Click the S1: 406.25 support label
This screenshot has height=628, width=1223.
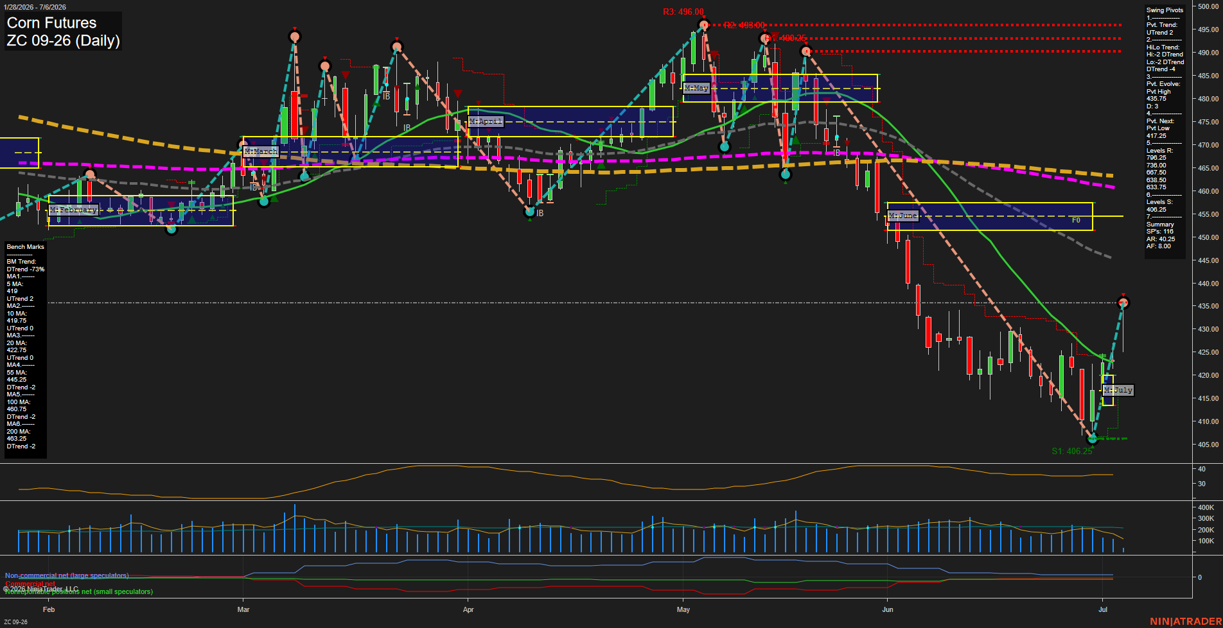click(x=1072, y=451)
